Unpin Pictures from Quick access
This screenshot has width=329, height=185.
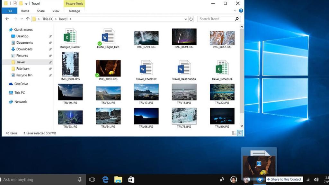50,56
